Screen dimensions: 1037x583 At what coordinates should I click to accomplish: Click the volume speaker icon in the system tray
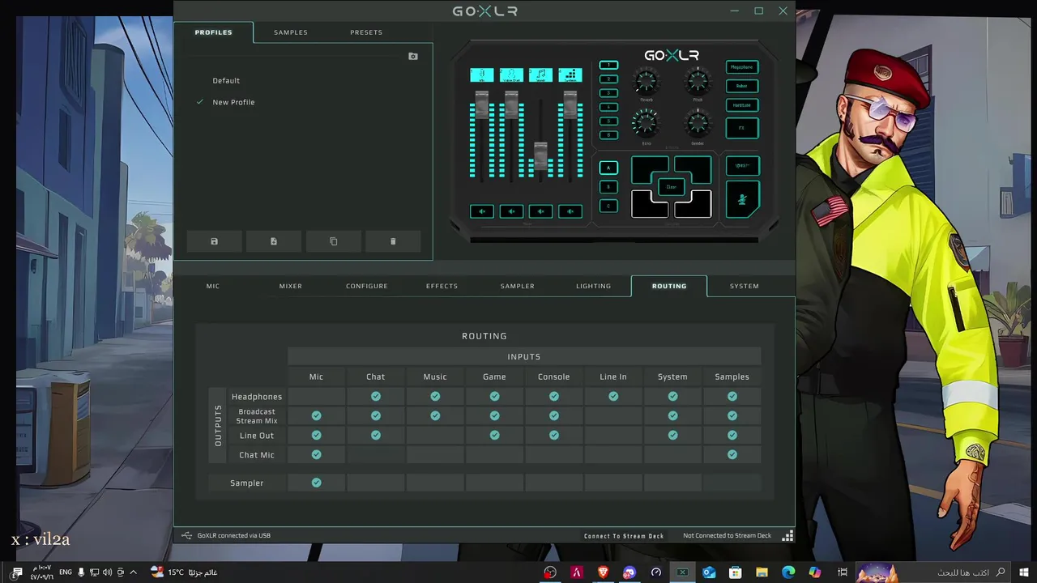pos(107,572)
